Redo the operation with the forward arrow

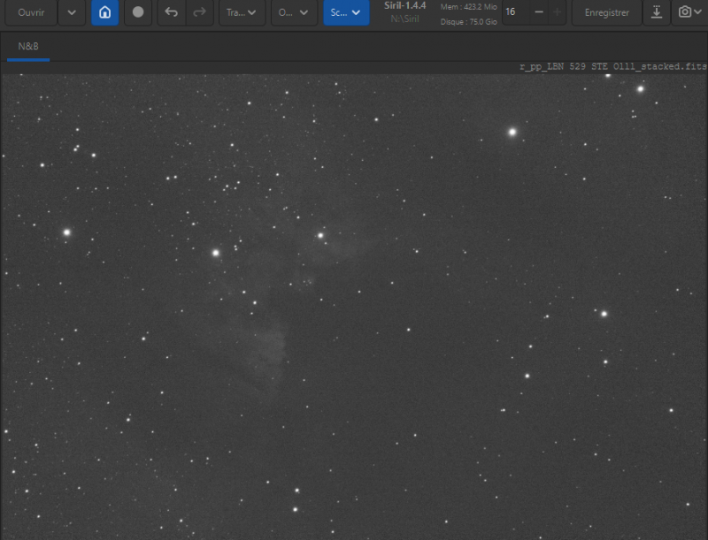(x=199, y=12)
